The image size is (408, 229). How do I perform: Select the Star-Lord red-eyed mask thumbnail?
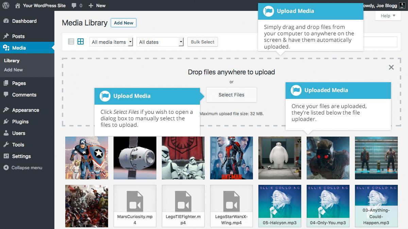pyautogui.click(x=328, y=158)
